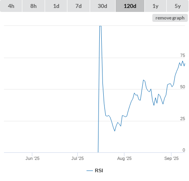This screenshot has height=181, width=189.
Task: Click the 25 value axis label
Action: click(183, 119)
